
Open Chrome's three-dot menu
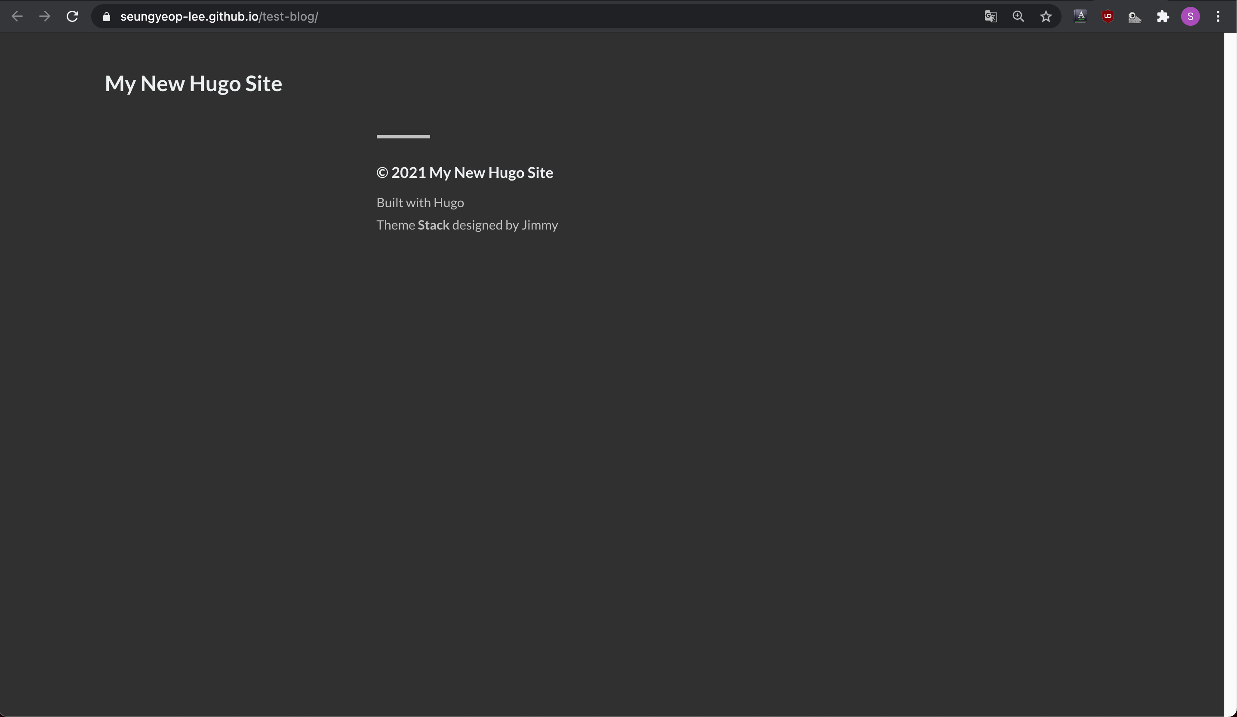tap(1218, 17)
